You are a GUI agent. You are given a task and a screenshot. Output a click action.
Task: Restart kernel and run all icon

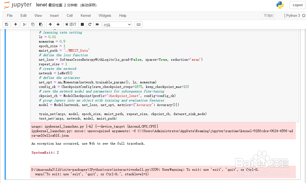tap(97, 24)
